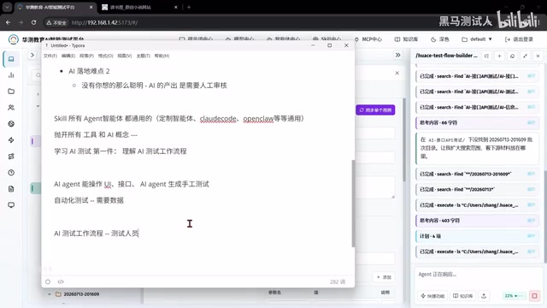Click the clear/eraser icon in agent panel header
547x308 pixels.
[x=512, y=56]
